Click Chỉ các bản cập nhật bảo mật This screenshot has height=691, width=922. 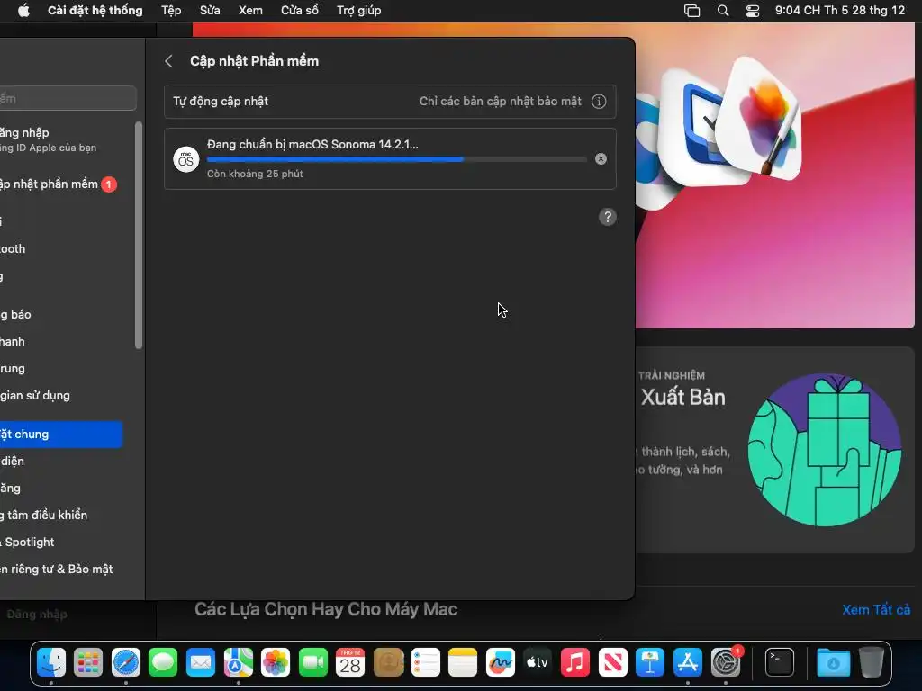coord(501,101)
